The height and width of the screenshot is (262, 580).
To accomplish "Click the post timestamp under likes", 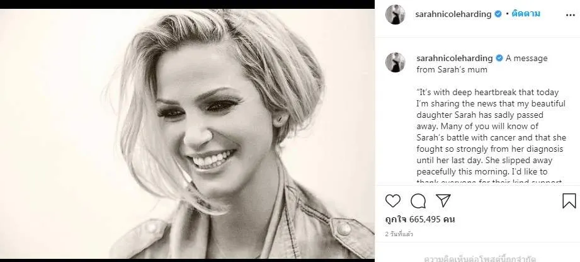I will 399,234.
